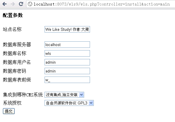Click the 配置参数 heading
The height and width of the screenshot is (122, 175).
(x=13, y=15)
